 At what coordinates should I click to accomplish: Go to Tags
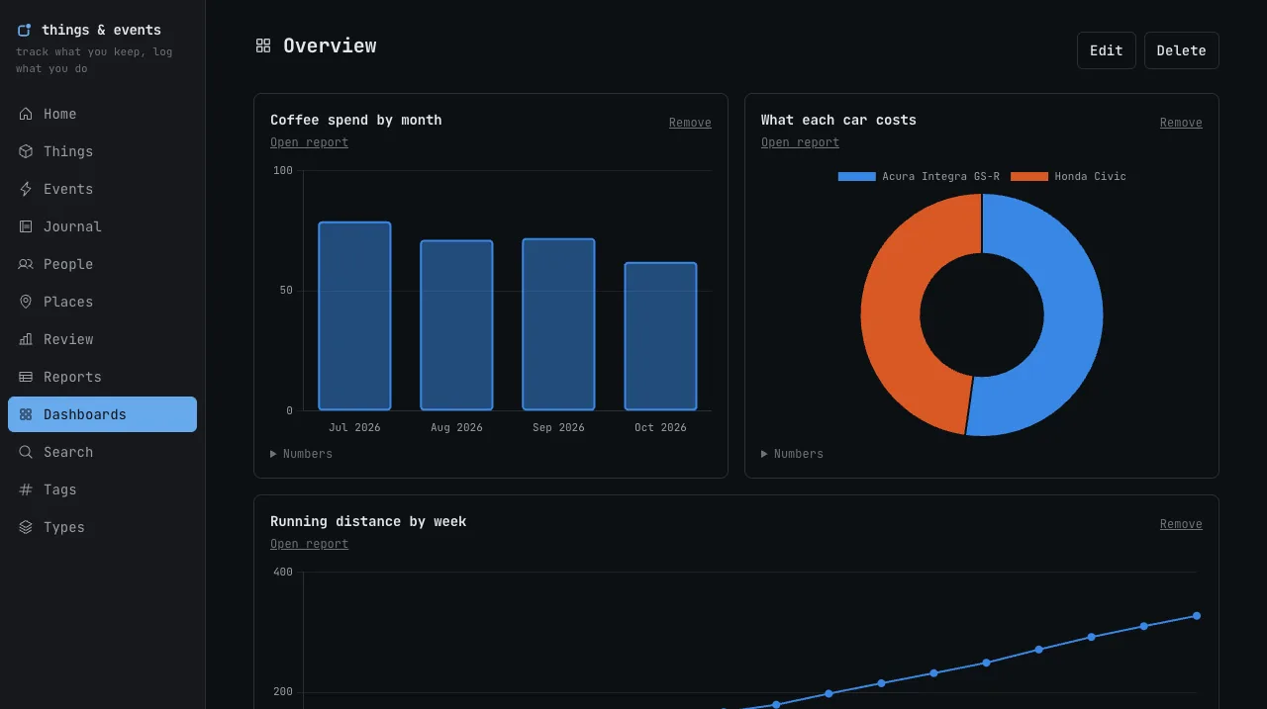point(102,489)
